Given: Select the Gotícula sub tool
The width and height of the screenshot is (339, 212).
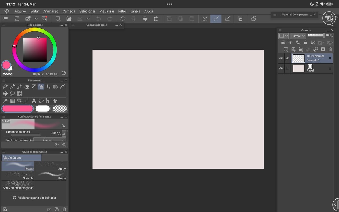Looking at the screenshot, I should (x=18, y=176).
